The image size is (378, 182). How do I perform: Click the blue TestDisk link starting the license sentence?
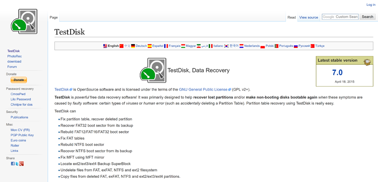point(62,90)
